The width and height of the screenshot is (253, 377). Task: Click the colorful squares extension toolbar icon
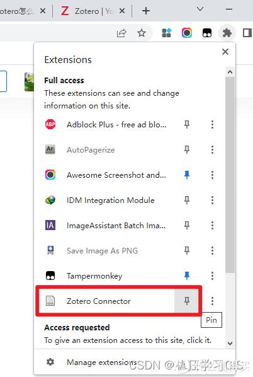point(167,33)
